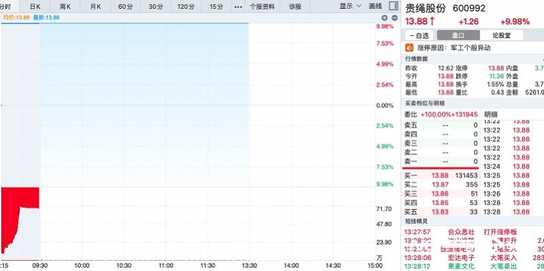Viewport: 544px width, 271px height.
Task: Click the 委比 +100.00% value
Action: [436, 114]
